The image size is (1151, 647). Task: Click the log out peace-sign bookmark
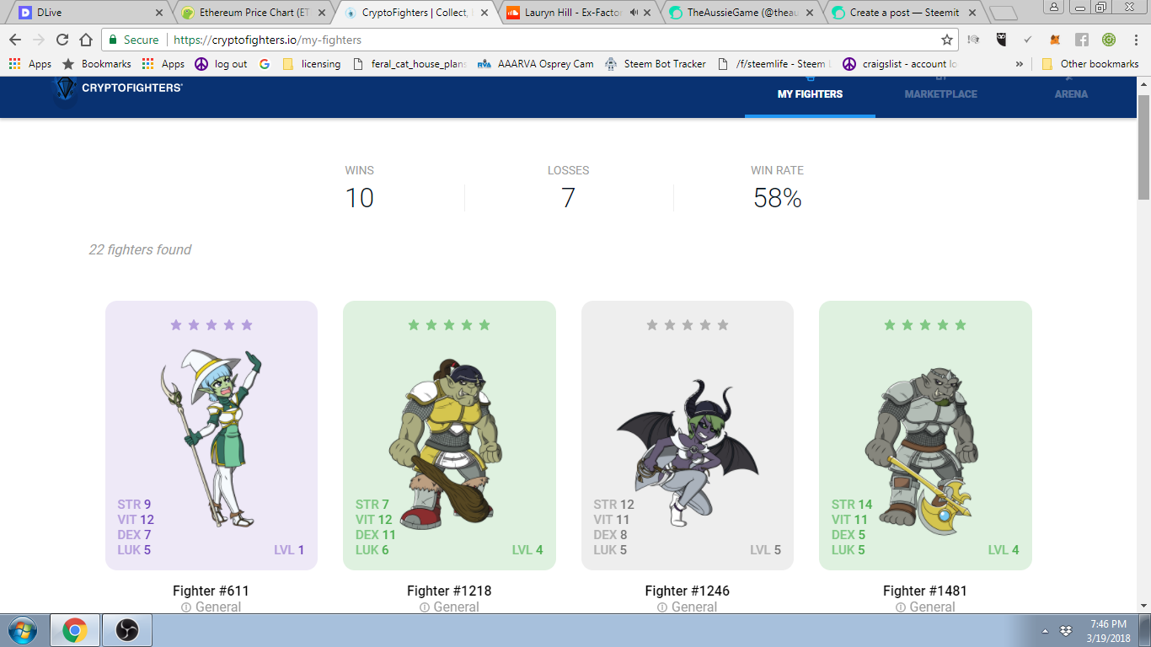(x=221, y=64)
